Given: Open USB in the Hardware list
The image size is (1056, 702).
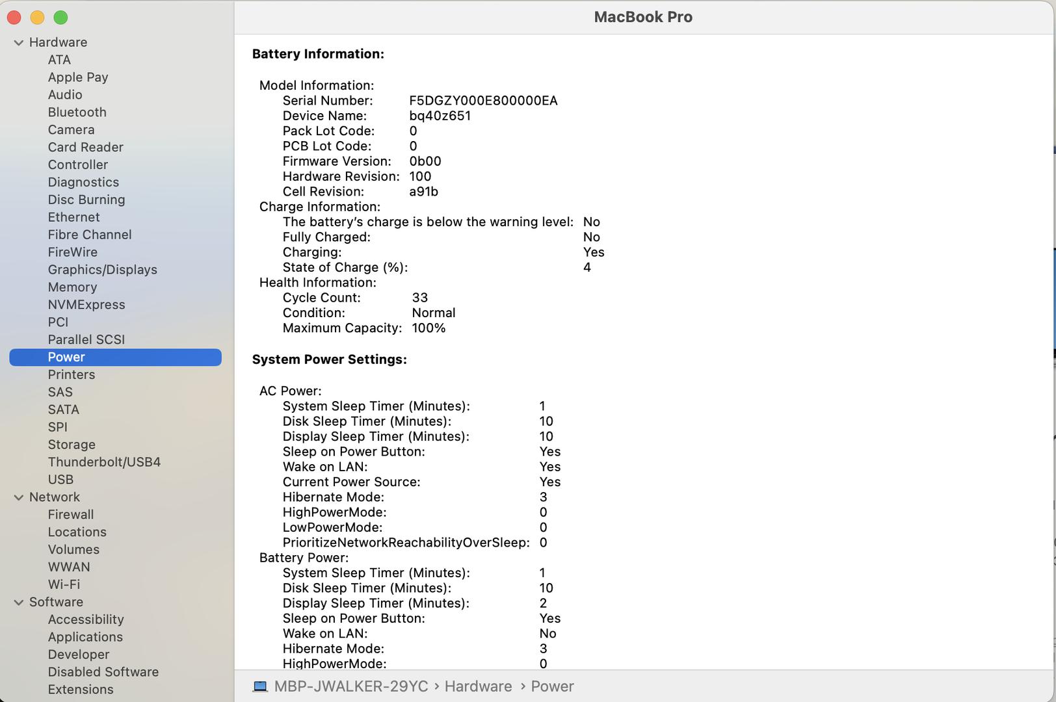Looking at the screenshot, I should [60, 480].
